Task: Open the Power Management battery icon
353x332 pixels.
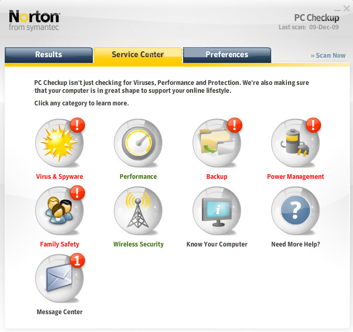Action: (295, 143)
